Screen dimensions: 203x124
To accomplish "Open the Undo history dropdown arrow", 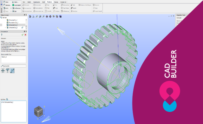I will coord(11,8).
